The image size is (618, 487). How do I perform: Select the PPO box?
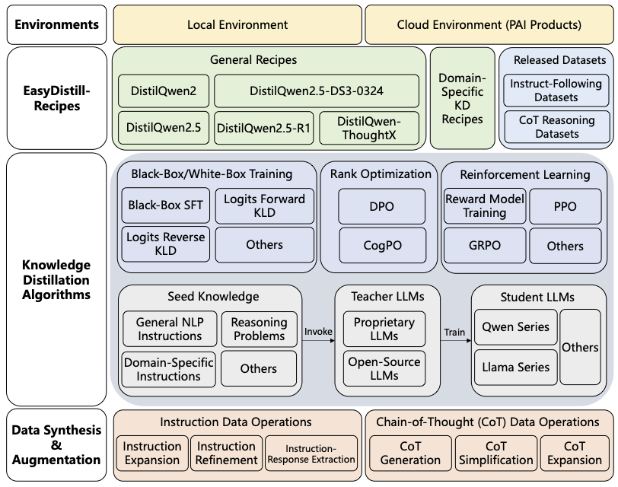[x=565, y=206]
